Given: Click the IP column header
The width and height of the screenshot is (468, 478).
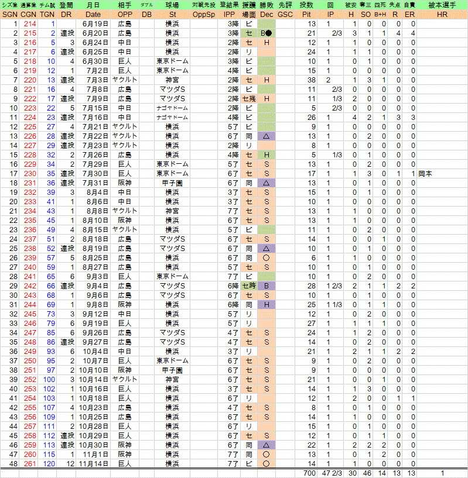Looking at the screenshot, I should click(330, 14).
